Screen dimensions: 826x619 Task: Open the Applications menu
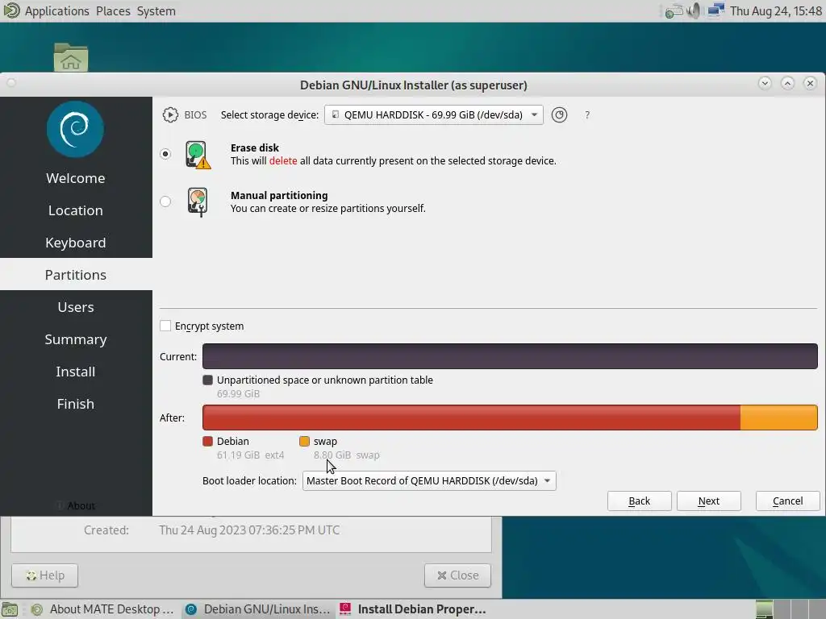[57, 10]
